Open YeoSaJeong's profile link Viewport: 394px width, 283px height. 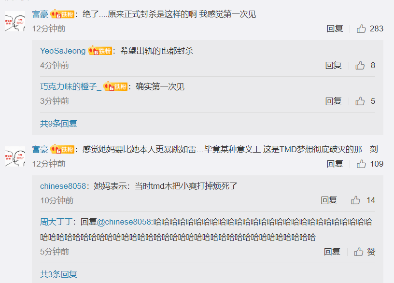click(63, 51)
